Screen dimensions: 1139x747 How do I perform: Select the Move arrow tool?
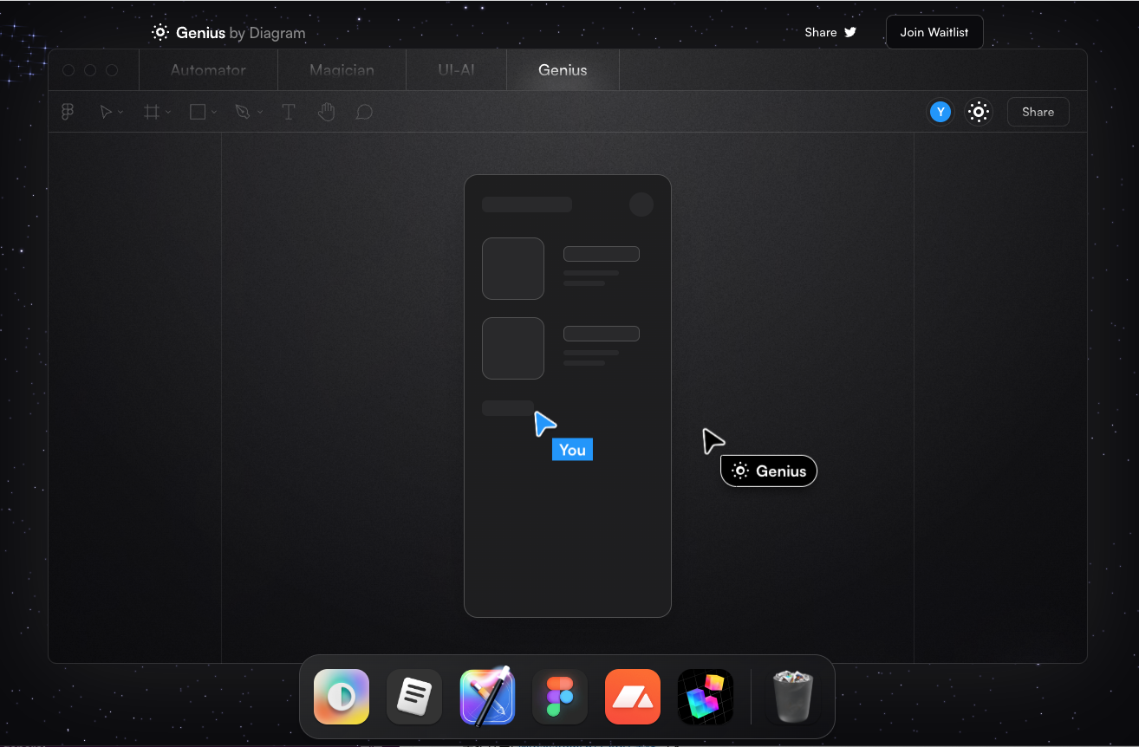click(x=106, y=112)
